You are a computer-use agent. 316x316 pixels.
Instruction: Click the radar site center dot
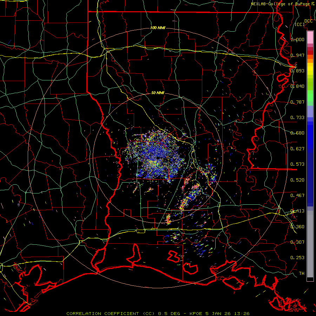point(158,158)
